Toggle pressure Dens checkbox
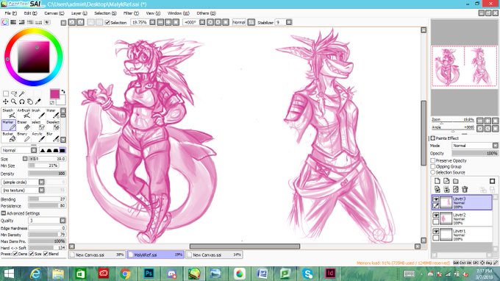 click(x=15, y=254)
